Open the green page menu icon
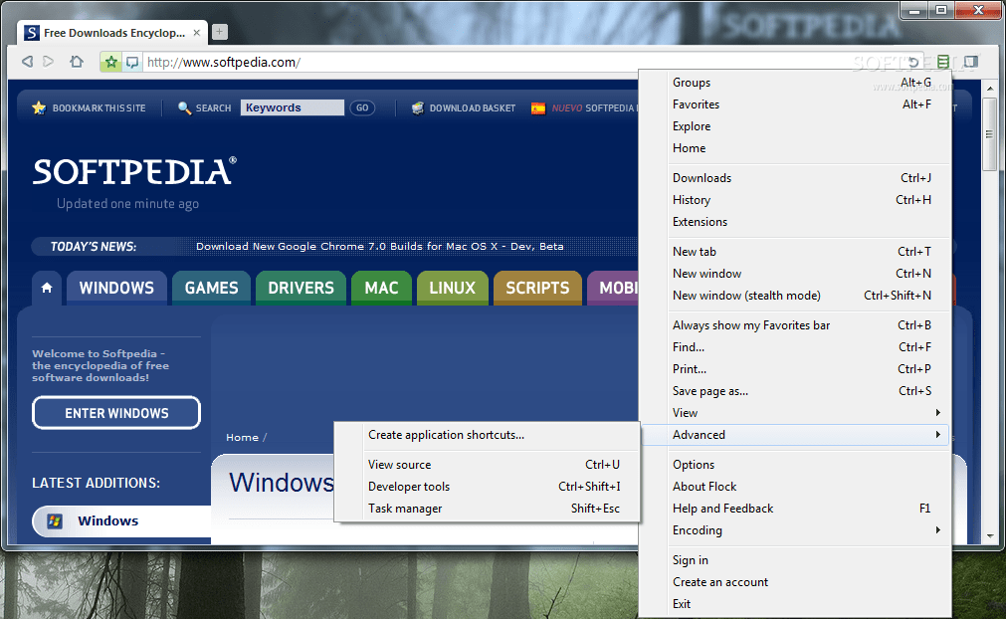 (943, 62)
